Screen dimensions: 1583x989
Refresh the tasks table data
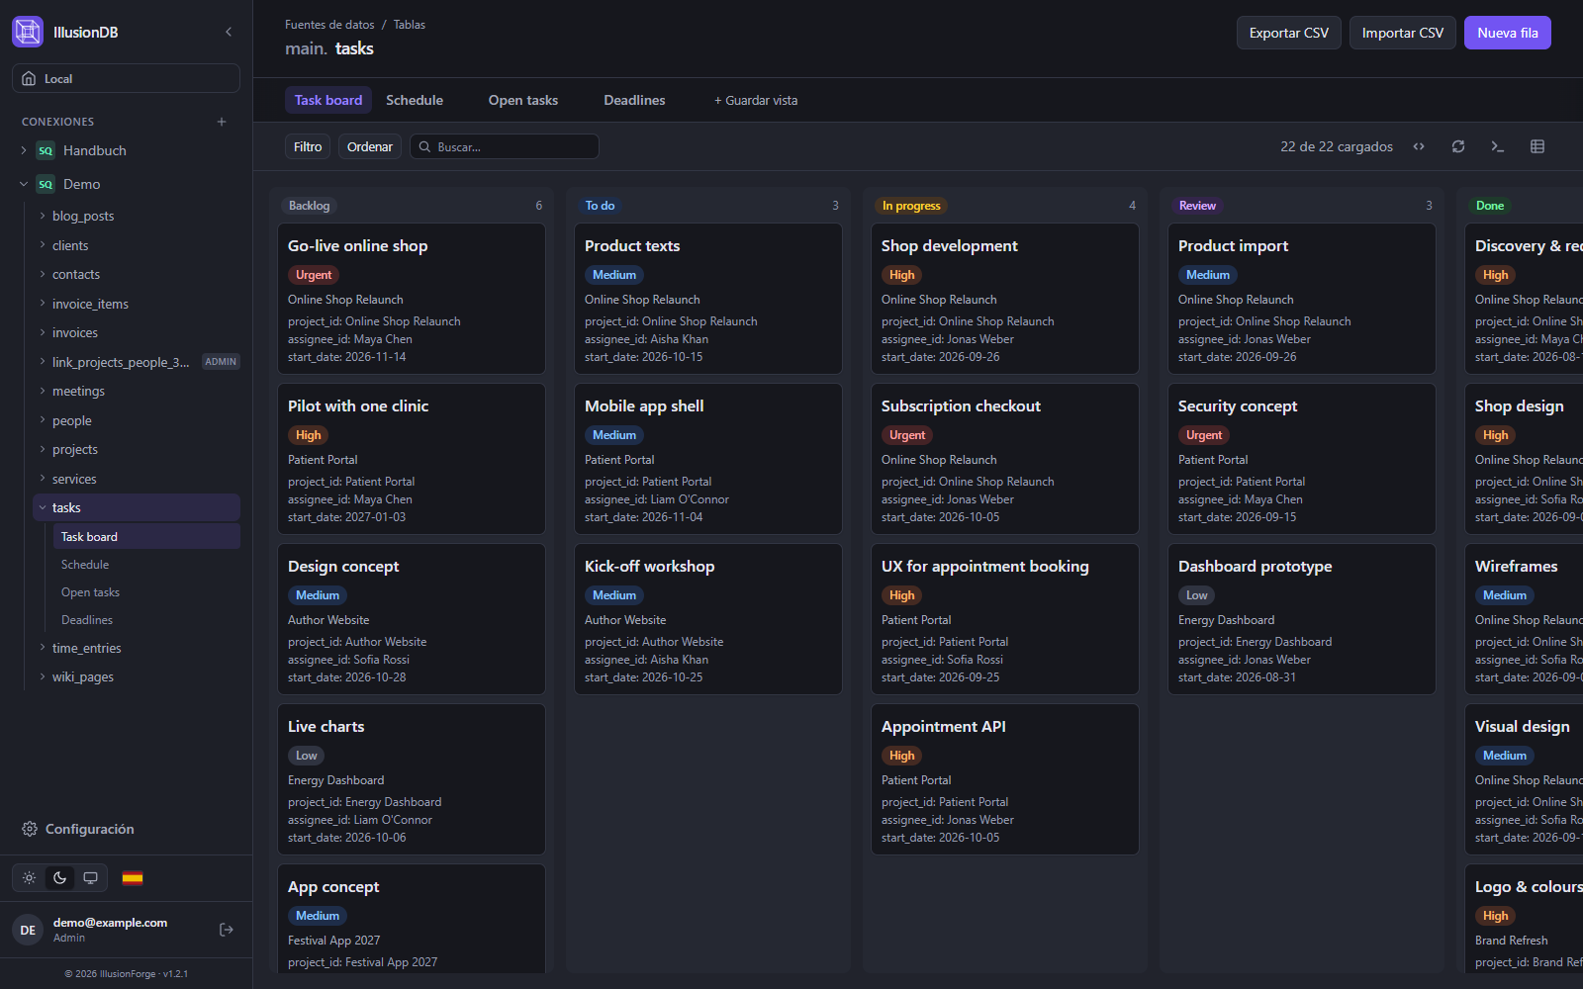click(1458, 146)
